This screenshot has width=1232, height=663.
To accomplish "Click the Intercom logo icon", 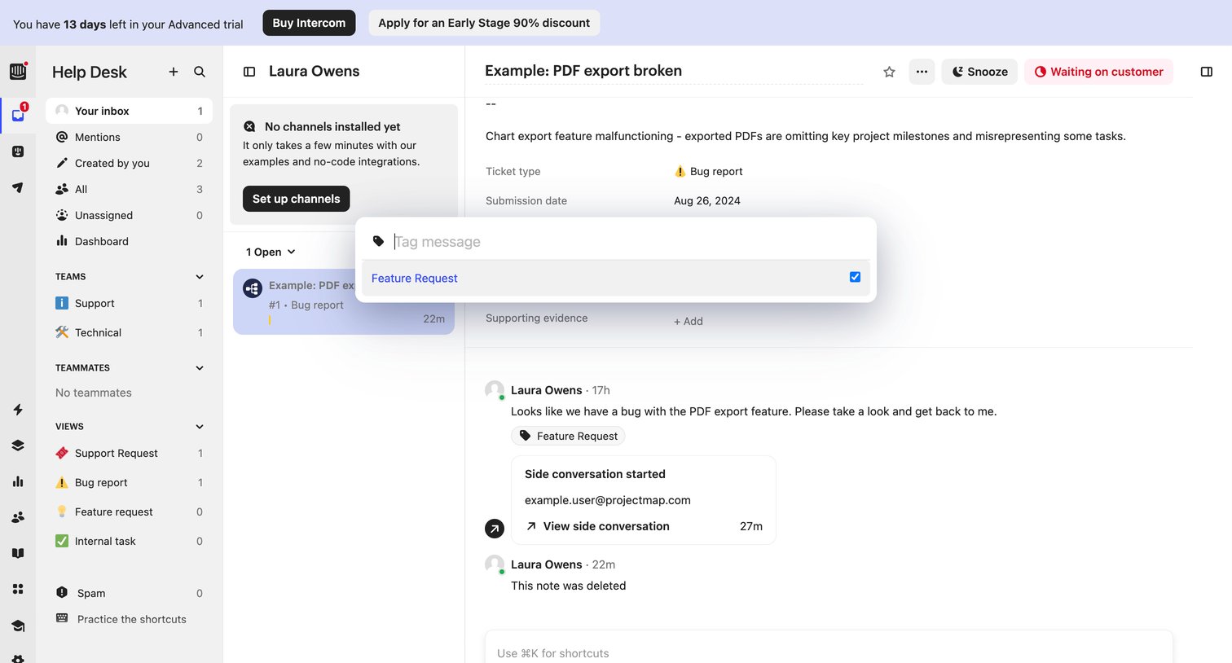I will (x=18, y=72).
